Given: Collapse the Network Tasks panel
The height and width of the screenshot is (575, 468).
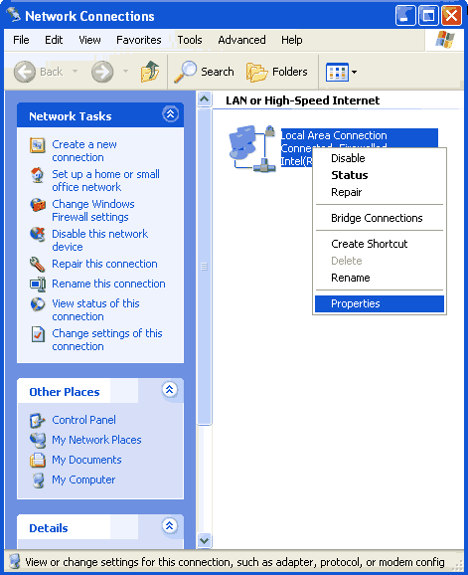Looking at the screenshot, I should 170,114.
